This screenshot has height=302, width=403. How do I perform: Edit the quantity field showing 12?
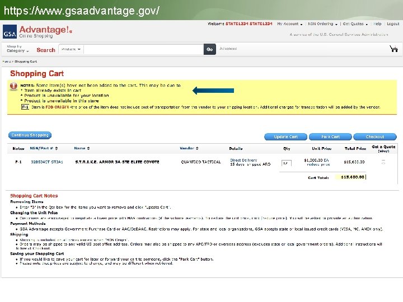click(287, 163)
